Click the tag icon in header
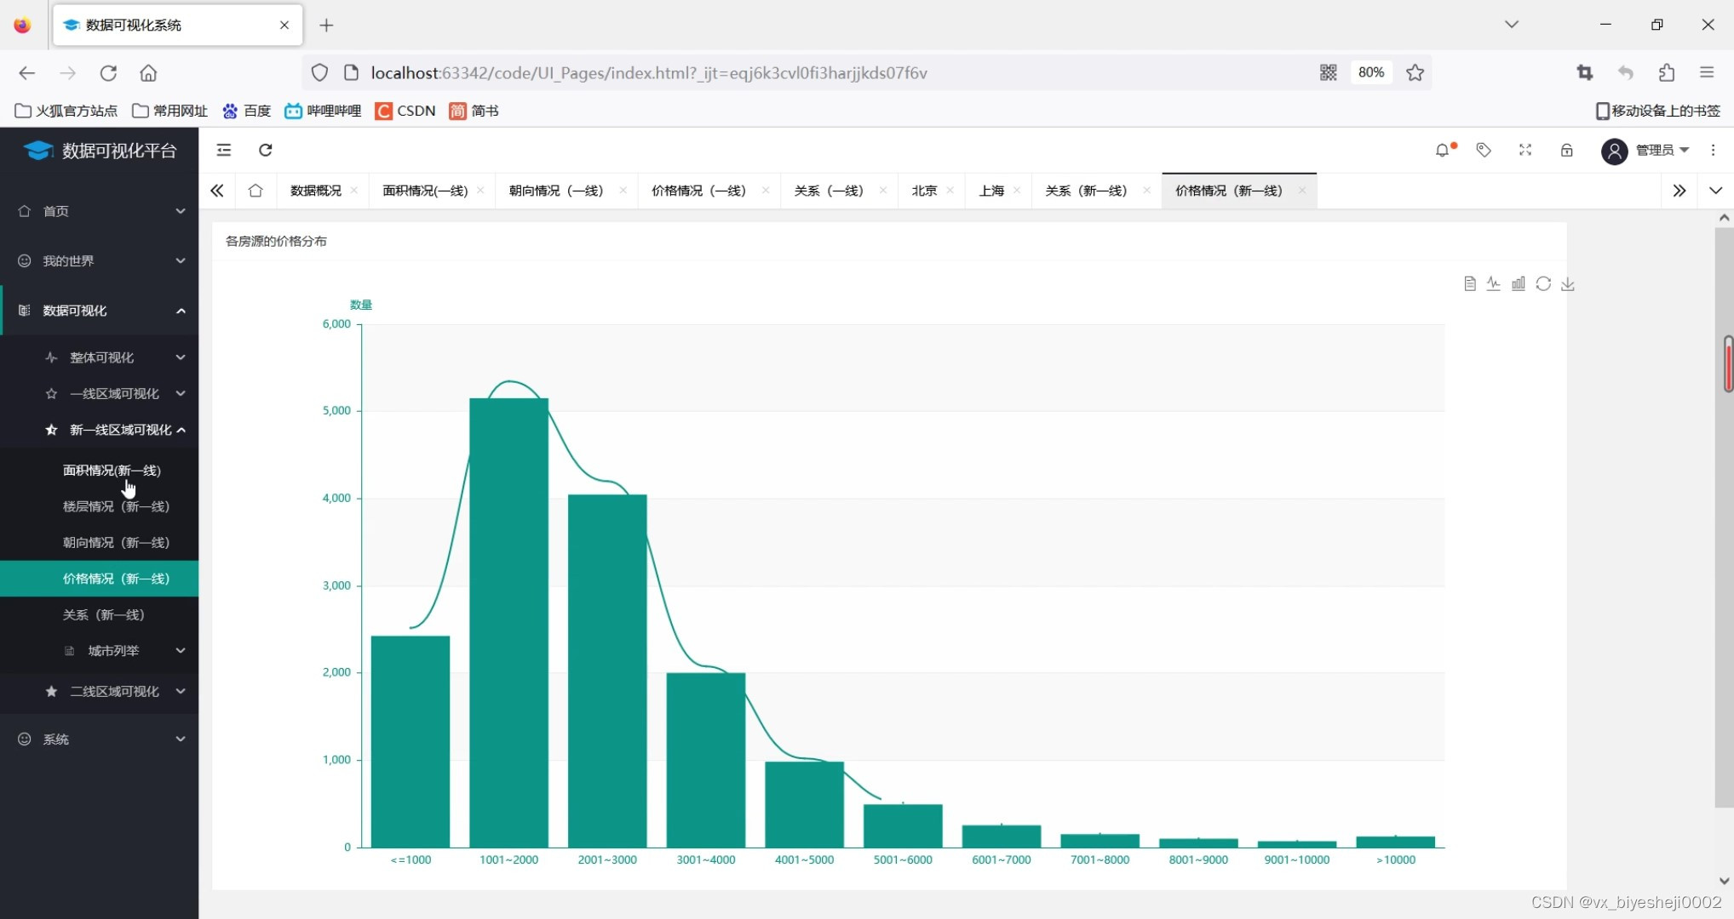Viewport: 1734px width, 919px height. [x=1484, y=151]
